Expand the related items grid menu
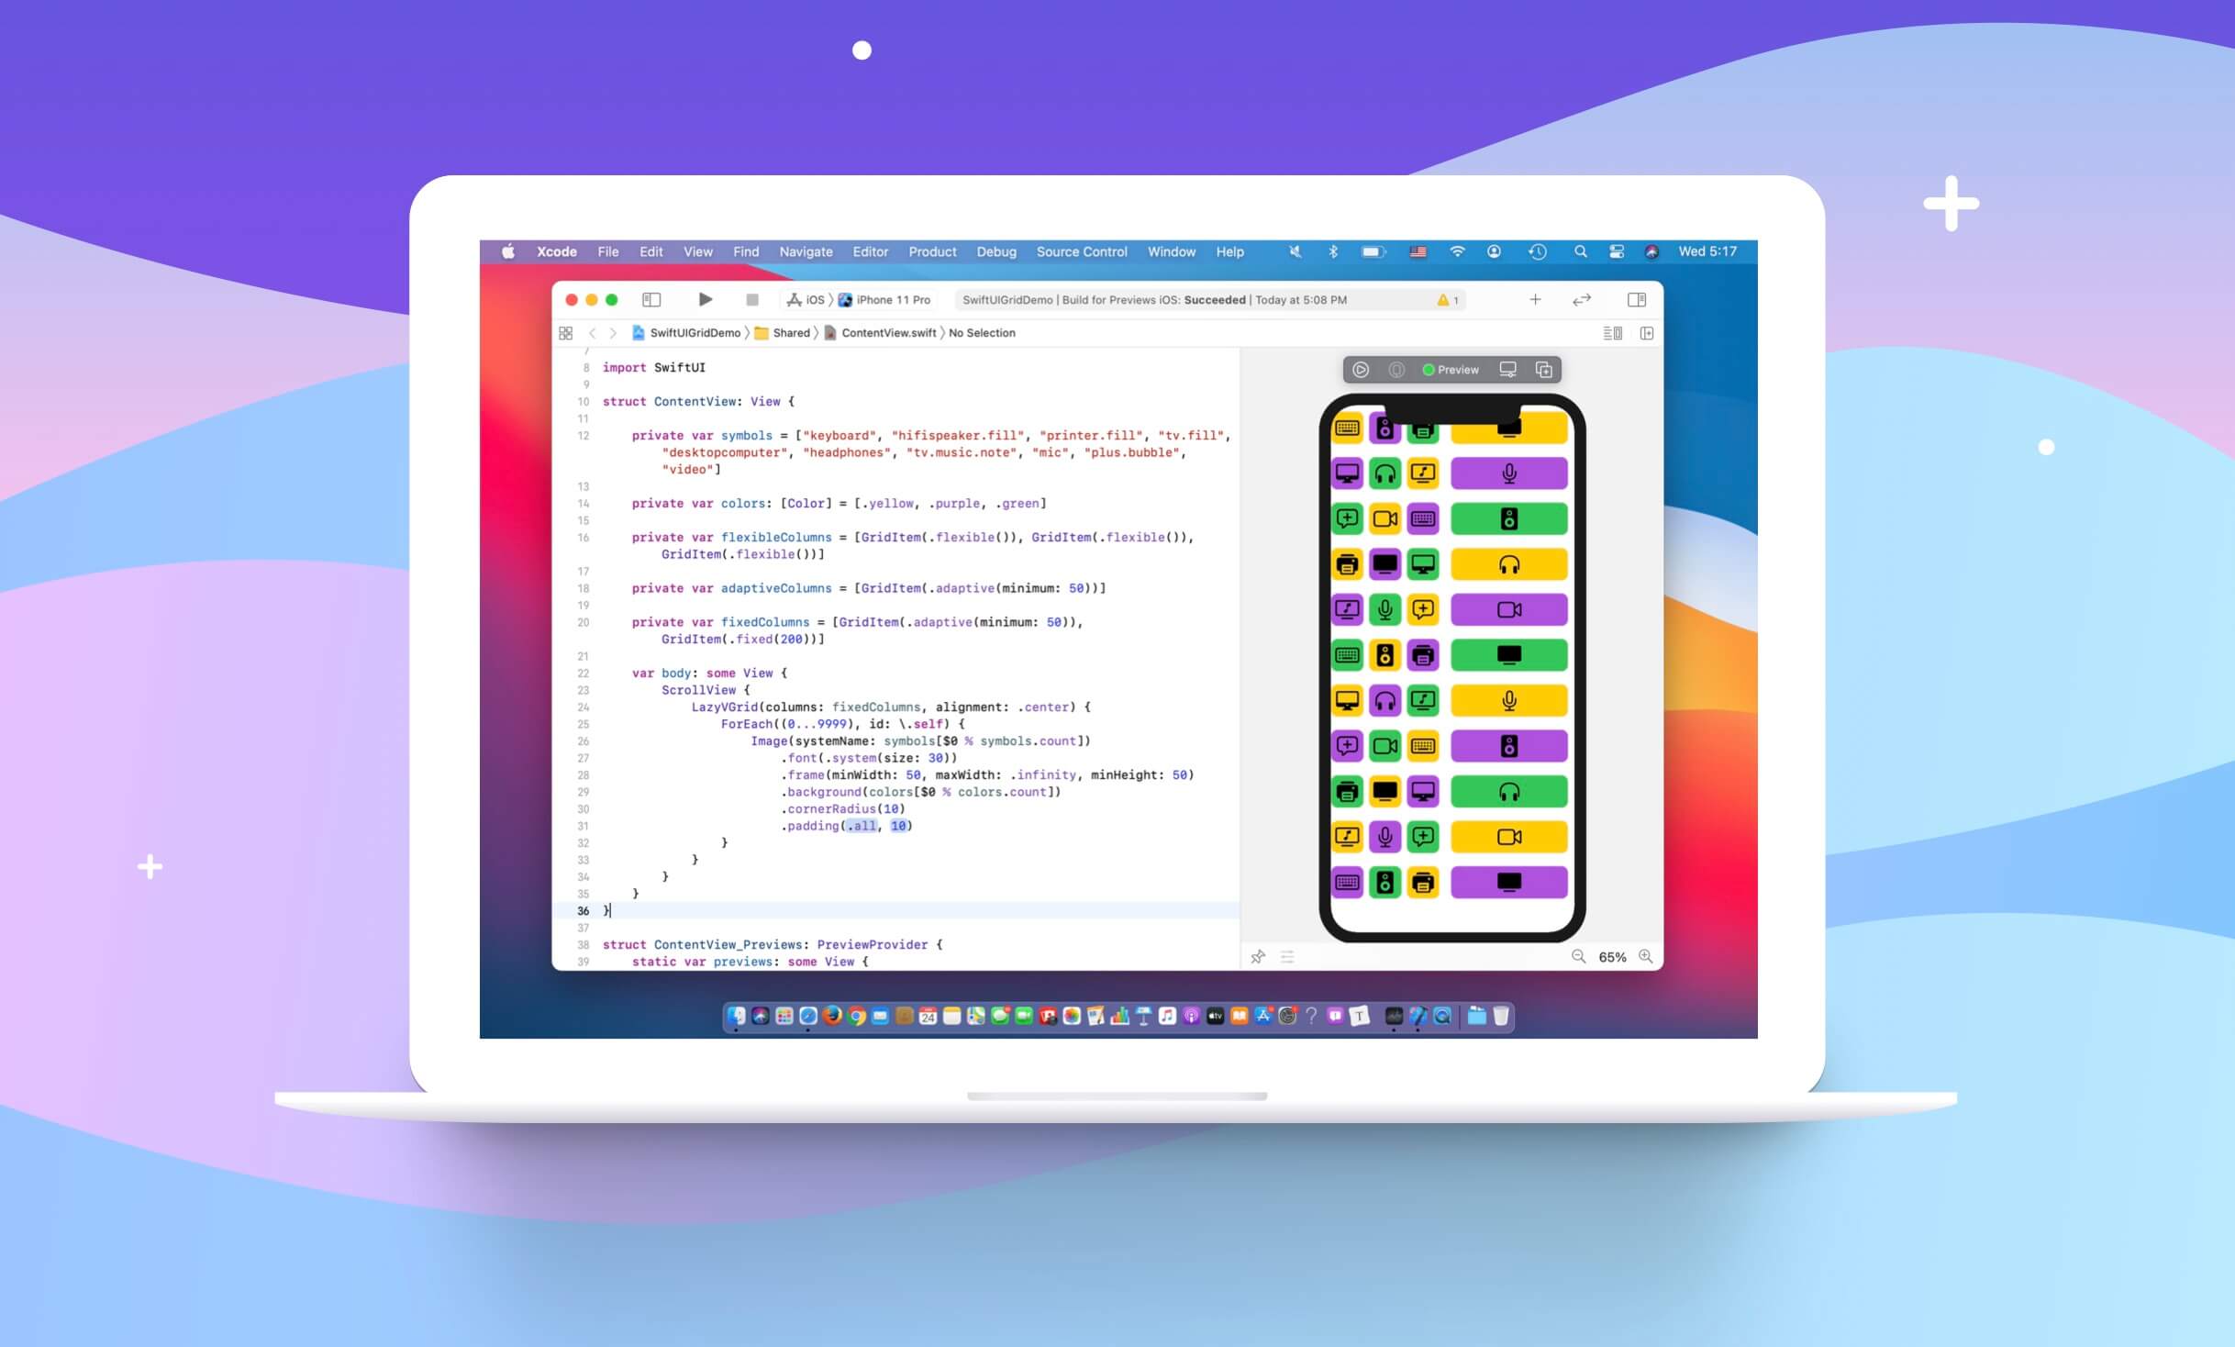 (565, 333)
